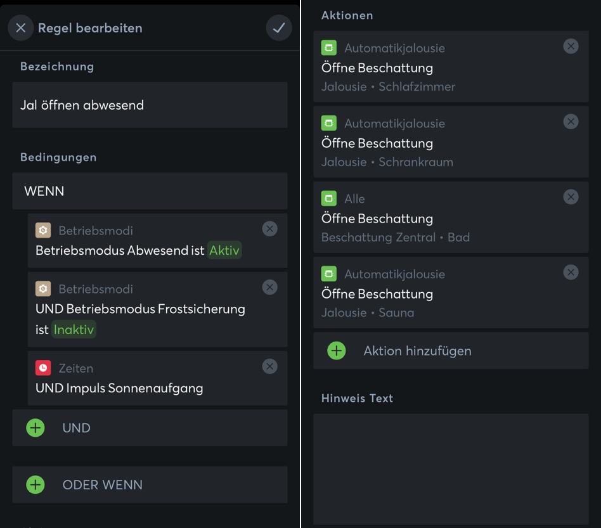The image size is (601, 528).
Task: Click the Bezeichnung field Jal öffnen abwesend
Action: click(150, 105)
